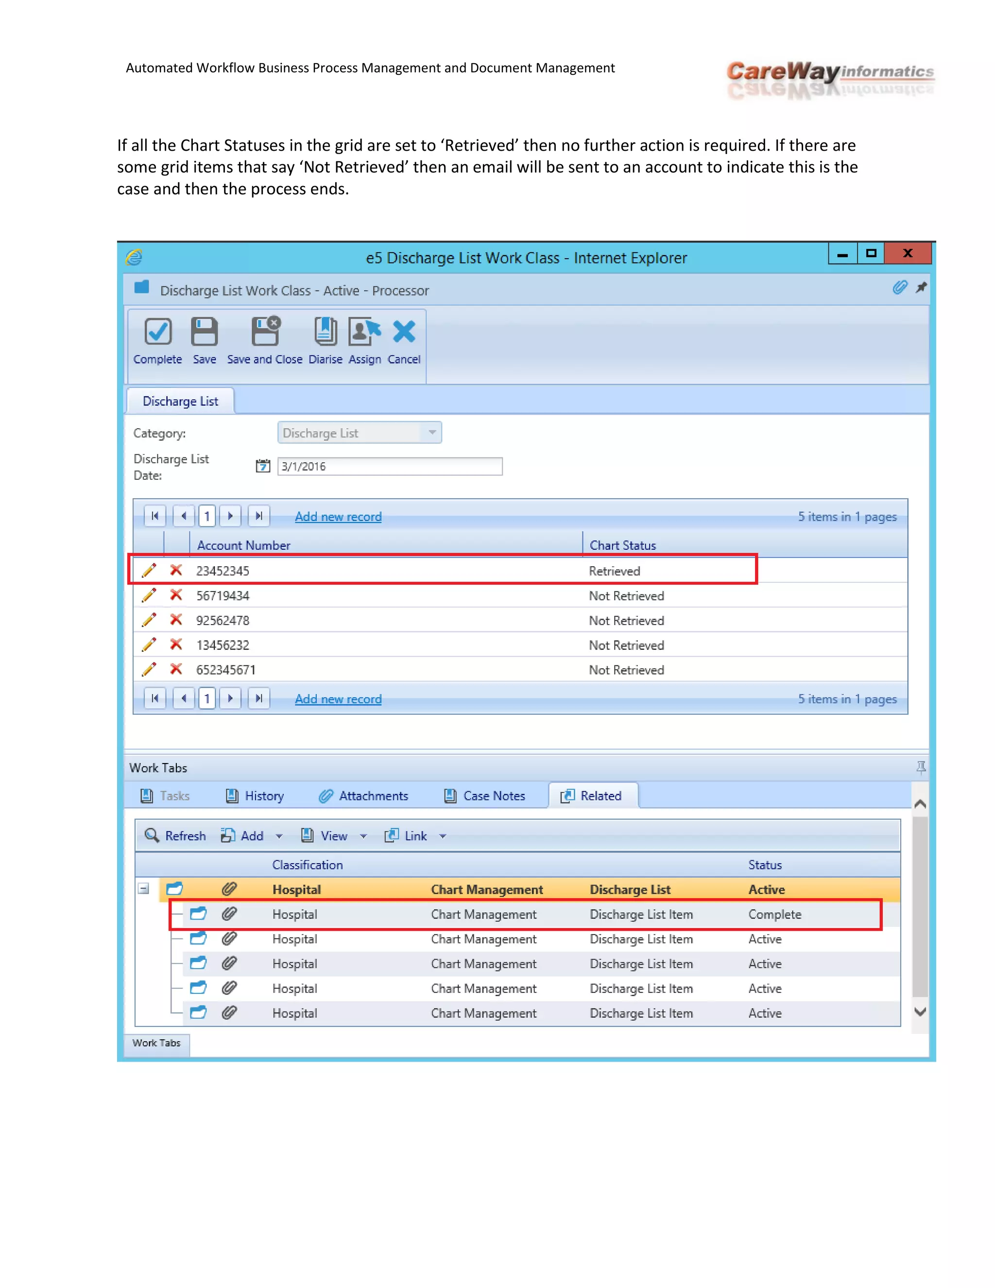Image resolution: width=995 pixels, height=1288 pixels.
Task: Expand the View dropdown arrow
Action: (364, 836)
